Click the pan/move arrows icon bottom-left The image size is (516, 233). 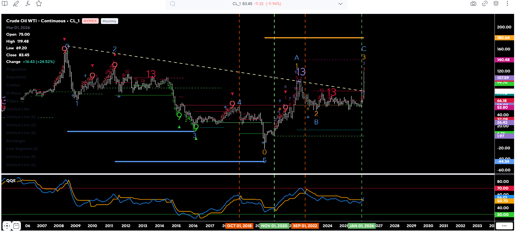[7, 226]
